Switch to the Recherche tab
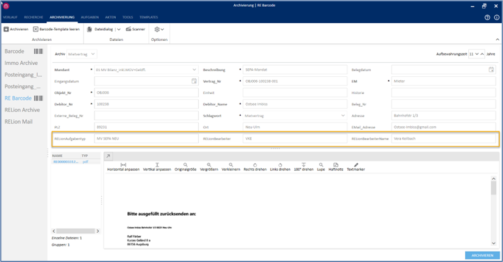This screenshot has width=503, height=262. 34,18
